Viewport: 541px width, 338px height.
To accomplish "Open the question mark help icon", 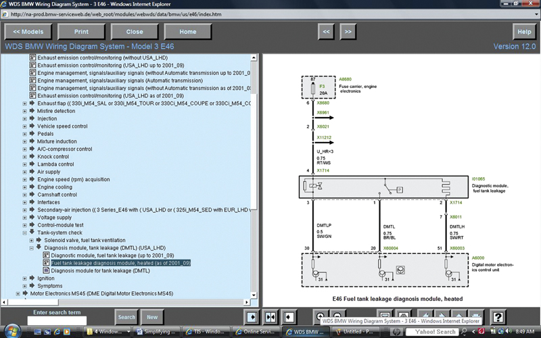I will (498, 316).
